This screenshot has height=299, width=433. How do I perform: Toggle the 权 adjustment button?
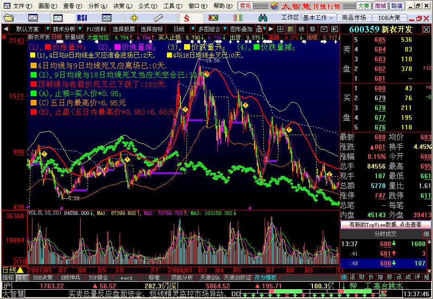290,29
